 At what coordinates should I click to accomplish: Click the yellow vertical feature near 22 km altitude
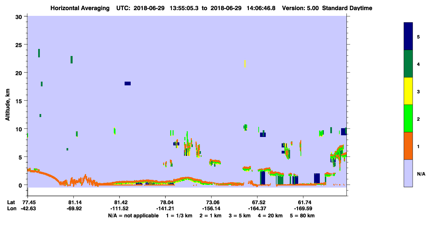click(245, 63)
